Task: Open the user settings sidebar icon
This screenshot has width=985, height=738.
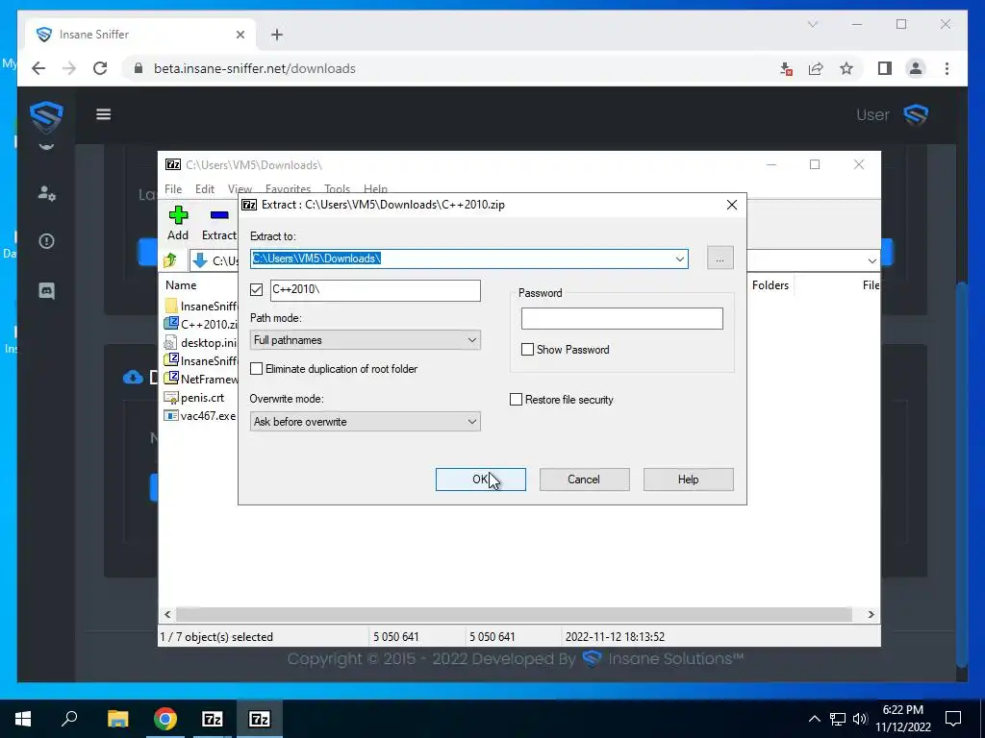Action: (x=46, y=192)
